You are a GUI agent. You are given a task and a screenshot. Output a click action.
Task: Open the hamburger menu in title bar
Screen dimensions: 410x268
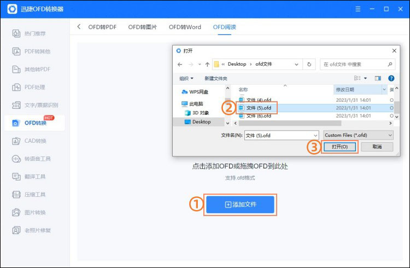tap(358, 9)
